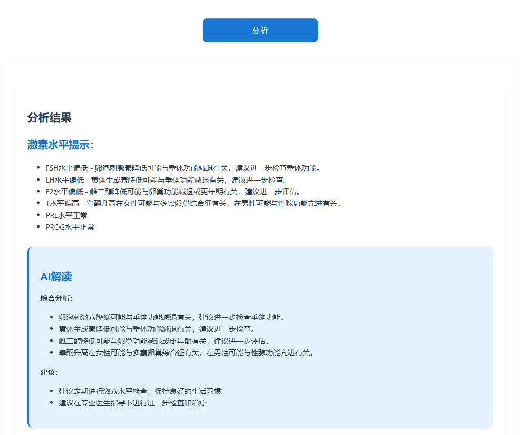This screenshot has width=520, height=435.
Task: Select the PROG水平正常 list item
Action: (70, 227)
